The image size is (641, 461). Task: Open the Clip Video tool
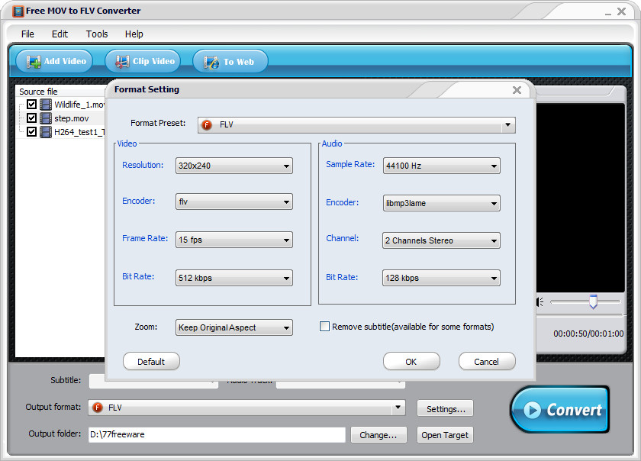[x=143, y=61]
